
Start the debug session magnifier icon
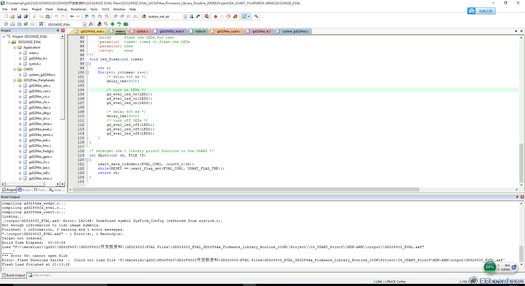pyautogui.click(x=206, y=16)
